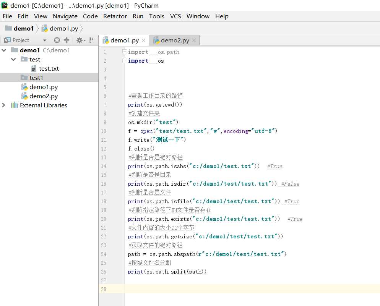The image size is (380, 306).
Task: Switch to the demo1.py editor tab
Action: tap(124, 40)
